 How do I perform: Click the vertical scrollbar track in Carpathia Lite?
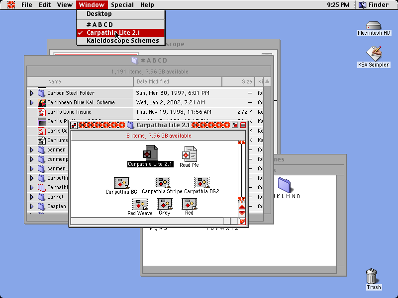tap(242, 171)
